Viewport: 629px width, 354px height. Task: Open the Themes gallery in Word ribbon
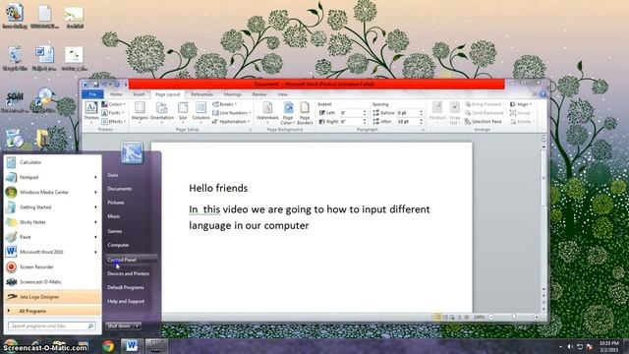coord(91,111)
